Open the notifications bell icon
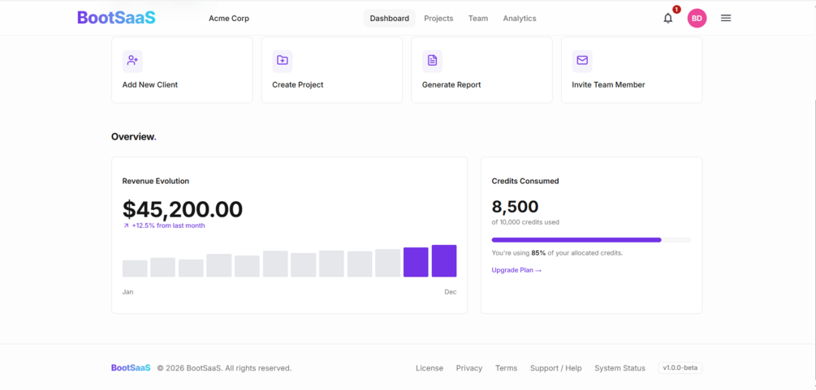 coord(667,18)
